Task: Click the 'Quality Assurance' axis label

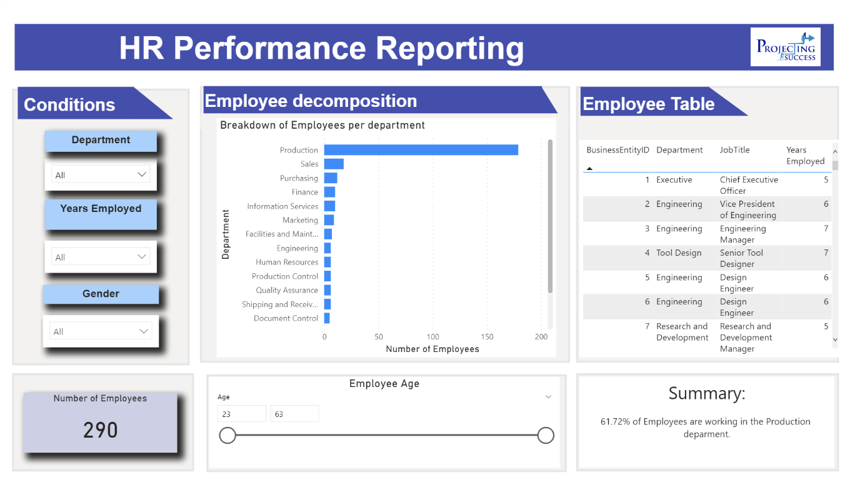Action: point(287,290)
